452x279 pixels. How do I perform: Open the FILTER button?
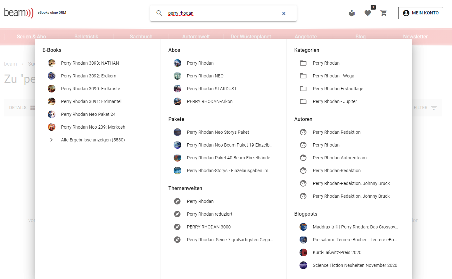pyautogui.click(x=425, y=108)
